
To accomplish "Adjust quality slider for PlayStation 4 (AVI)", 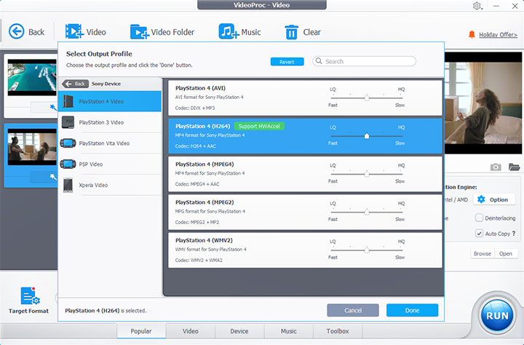I will tap(367, 98).
